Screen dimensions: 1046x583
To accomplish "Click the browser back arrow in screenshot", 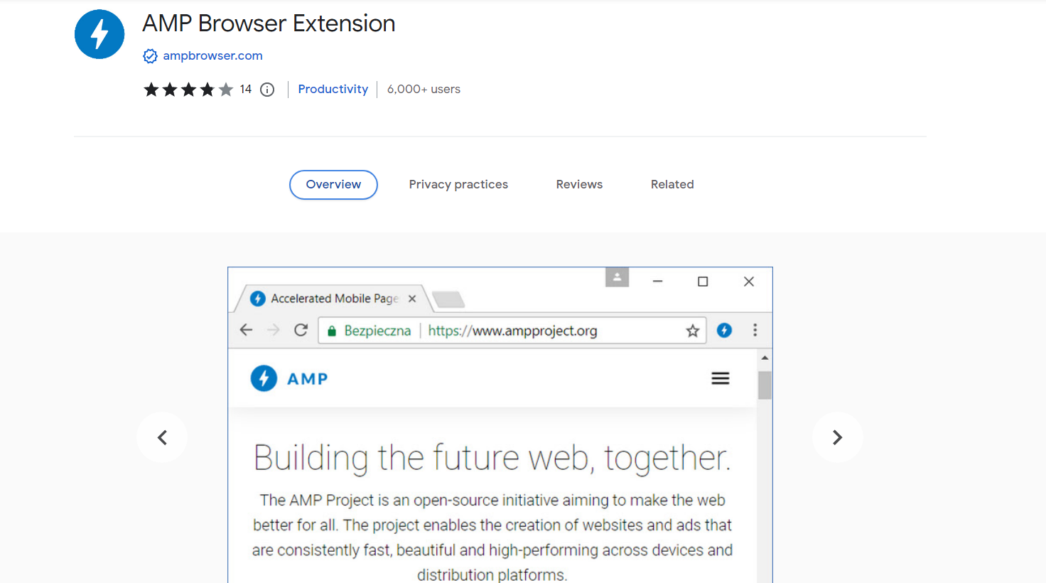I will click(x=247, y=330).
